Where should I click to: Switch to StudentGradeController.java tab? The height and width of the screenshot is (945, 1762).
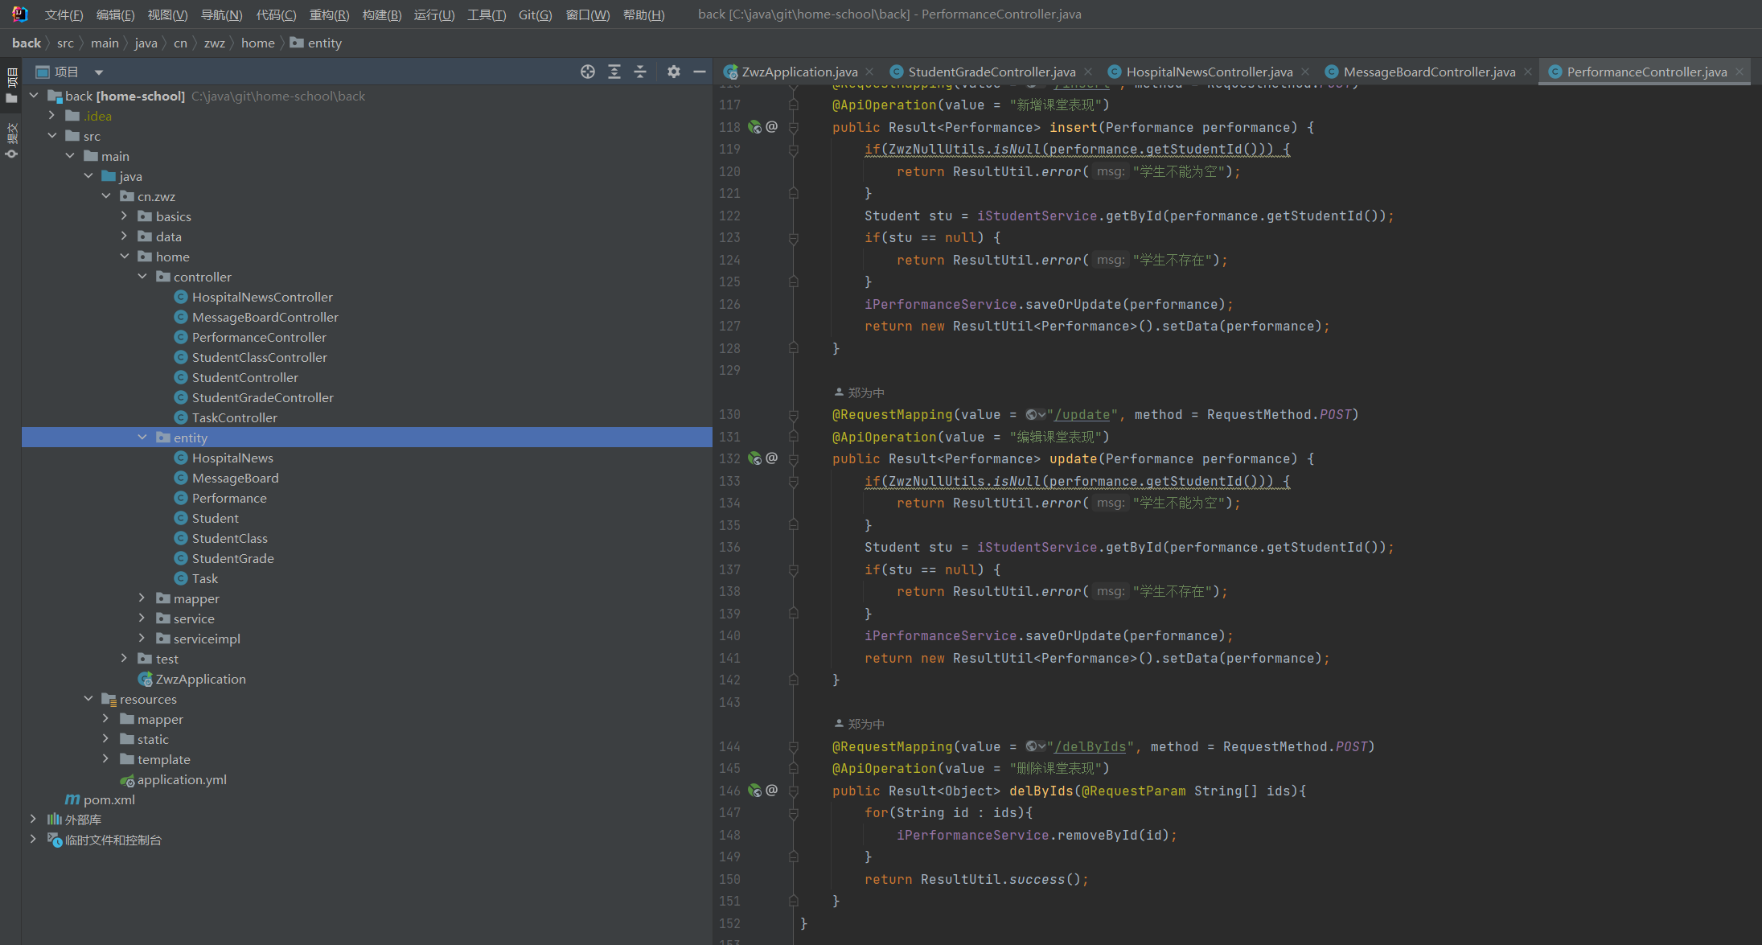991,72
